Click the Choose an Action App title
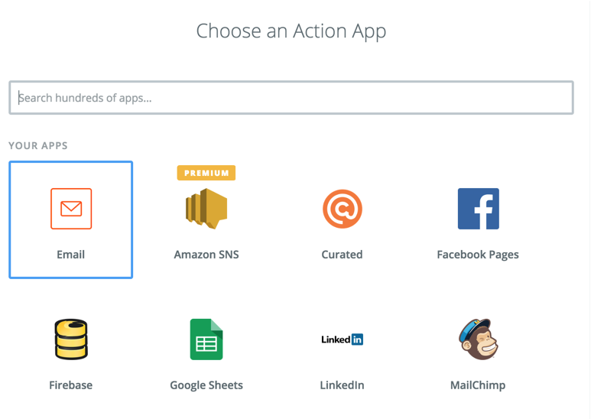Screen dimensions: 591x419 point(291,31)
